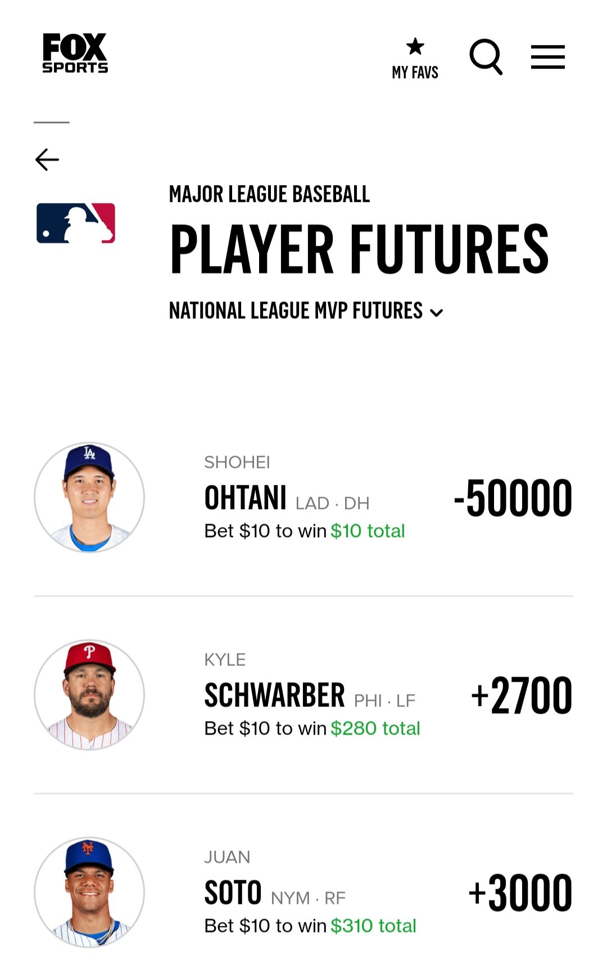
Task: Tap Schwarber's +2700 odds
Action: pos(522,695)
